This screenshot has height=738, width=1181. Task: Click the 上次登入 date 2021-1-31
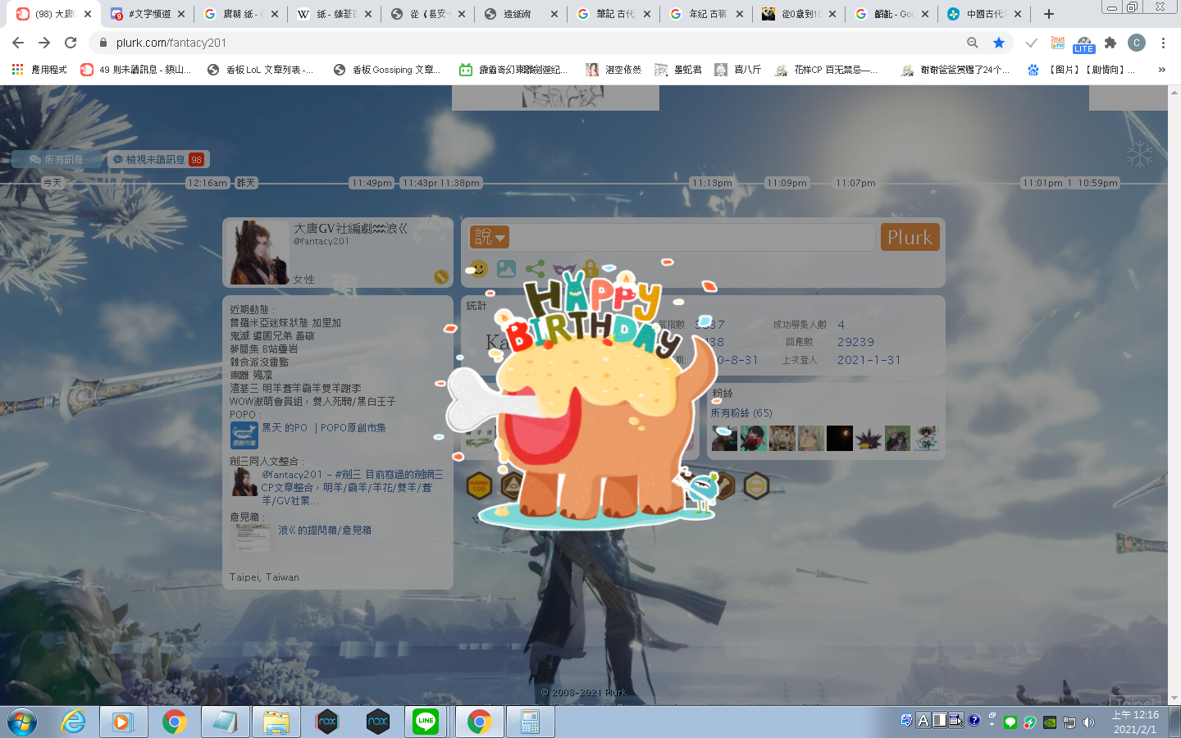(869, 360)
